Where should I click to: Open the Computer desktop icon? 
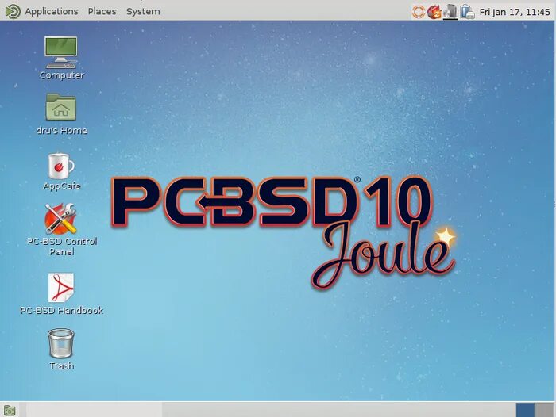click(x=61, y=52)
